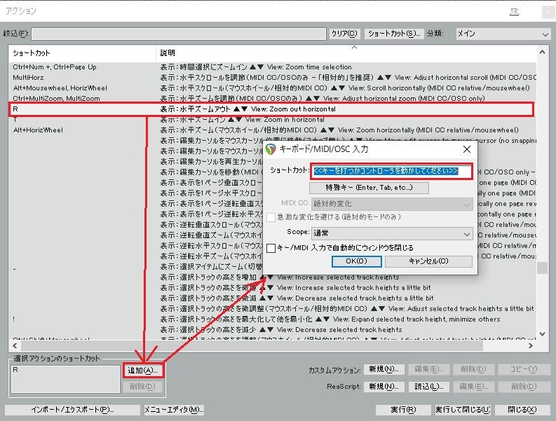
Task: Click the 削除(D) button under 追加
Action: pos(142,386)
